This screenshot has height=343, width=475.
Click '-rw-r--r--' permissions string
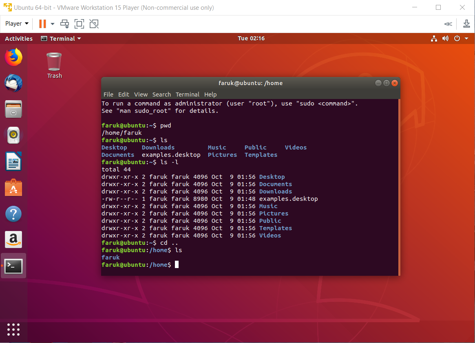pos(120,199)
